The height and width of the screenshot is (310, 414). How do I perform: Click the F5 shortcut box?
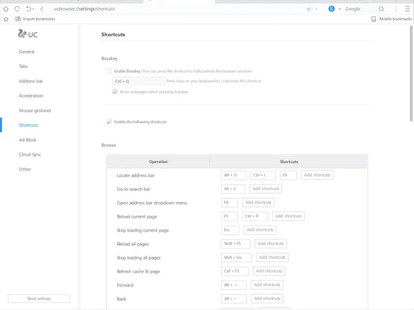[229, 216]
